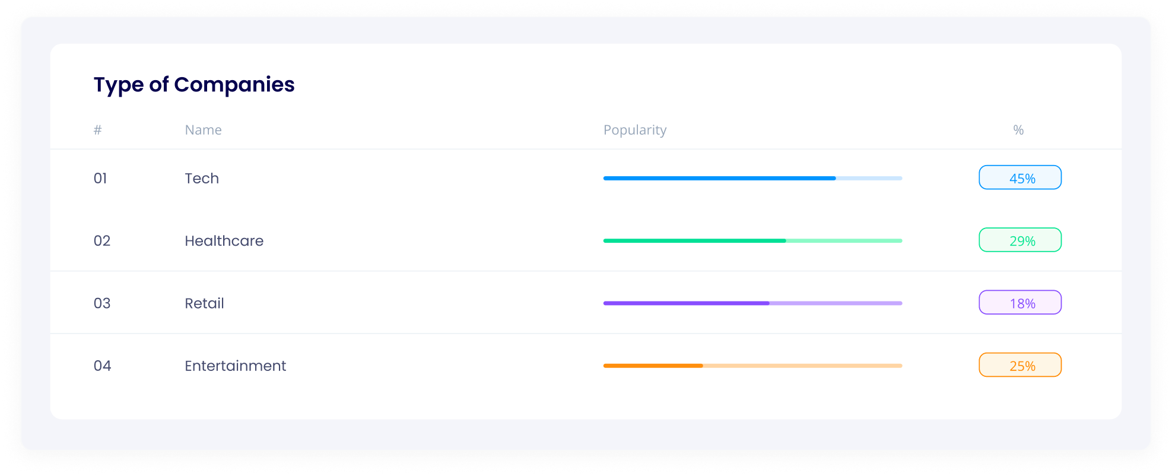The image size is (1172, 476).
Task: Click the % column header
Action: click(x=1018, y=130)
